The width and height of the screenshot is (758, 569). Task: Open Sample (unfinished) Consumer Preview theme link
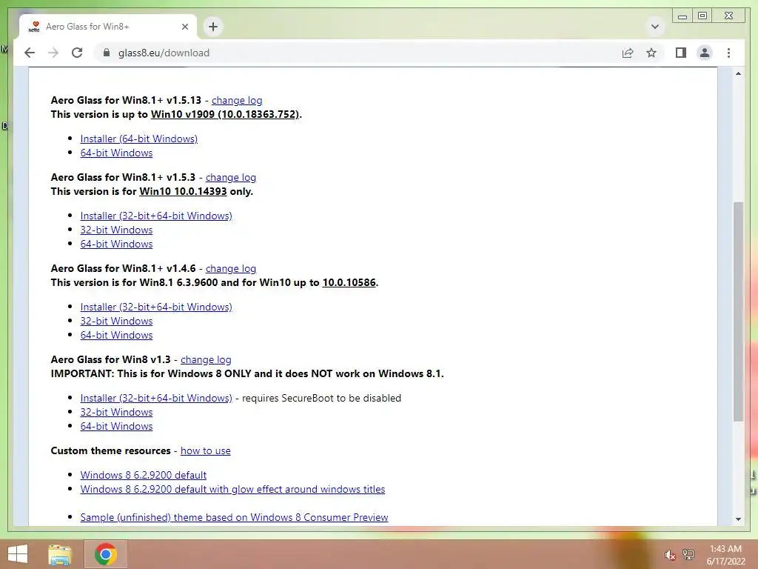coord(234,516)
